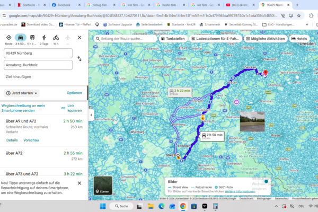Dismiss the Neu! Tipps unterwegs notification
Viewport: 318px width, 212px height.
click(x=79, y=183)
